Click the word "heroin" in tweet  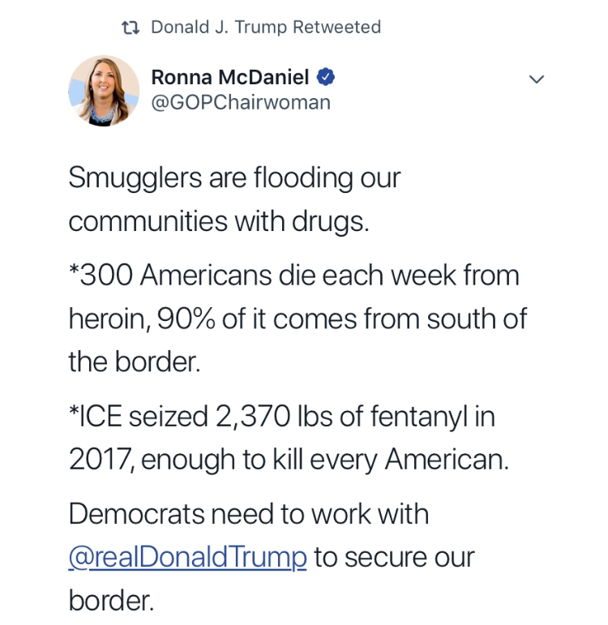pyautogui.click(x=105, y=319)
